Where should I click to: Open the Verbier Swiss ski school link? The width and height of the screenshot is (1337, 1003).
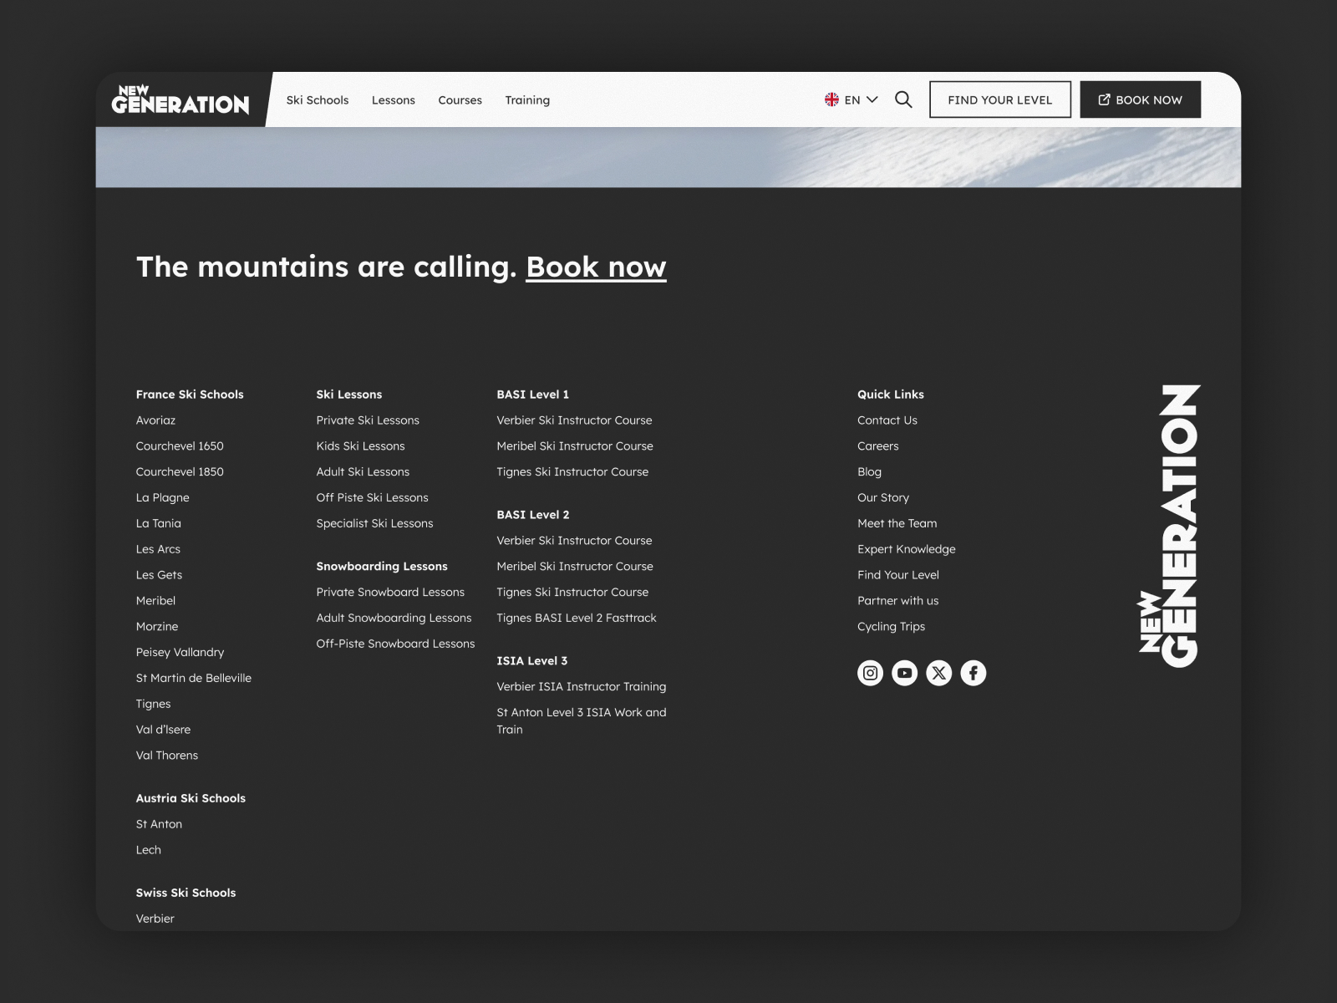pyautogui.click(x=155, y=919)
